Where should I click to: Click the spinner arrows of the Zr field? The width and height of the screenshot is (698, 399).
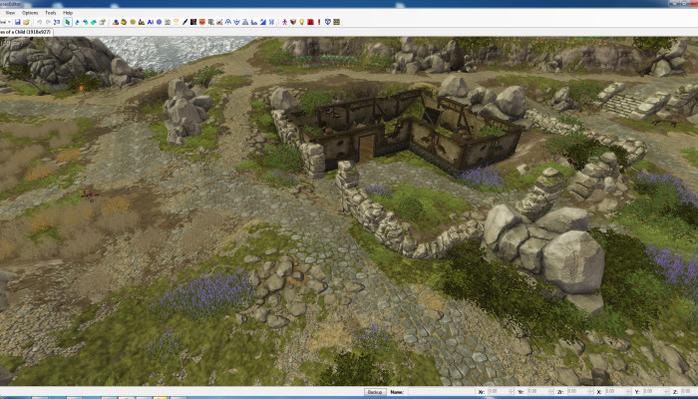pyautogui.click(x=590, y=392)
